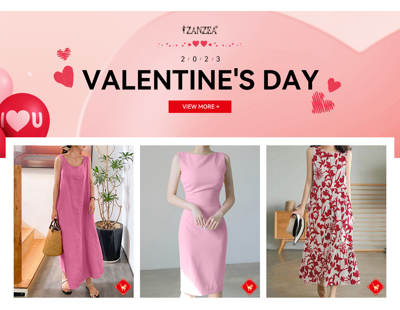The height and width of the screenshot is (310, 400).
Task: Click the 2023 year text
Action: [201, 59]
